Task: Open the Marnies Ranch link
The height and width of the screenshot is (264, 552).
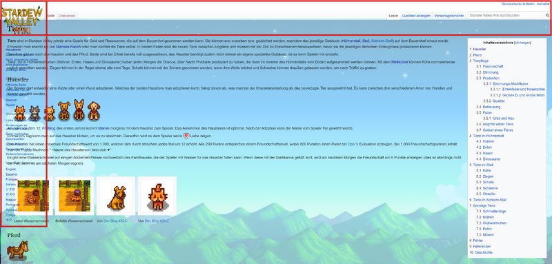Action: coord(68,47)
